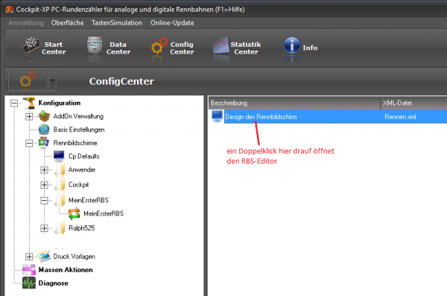Viewport: 447px width, 296px height.
Task: Click the Massen Aktionen pink grid icon
Action: (x=29, y=269)
